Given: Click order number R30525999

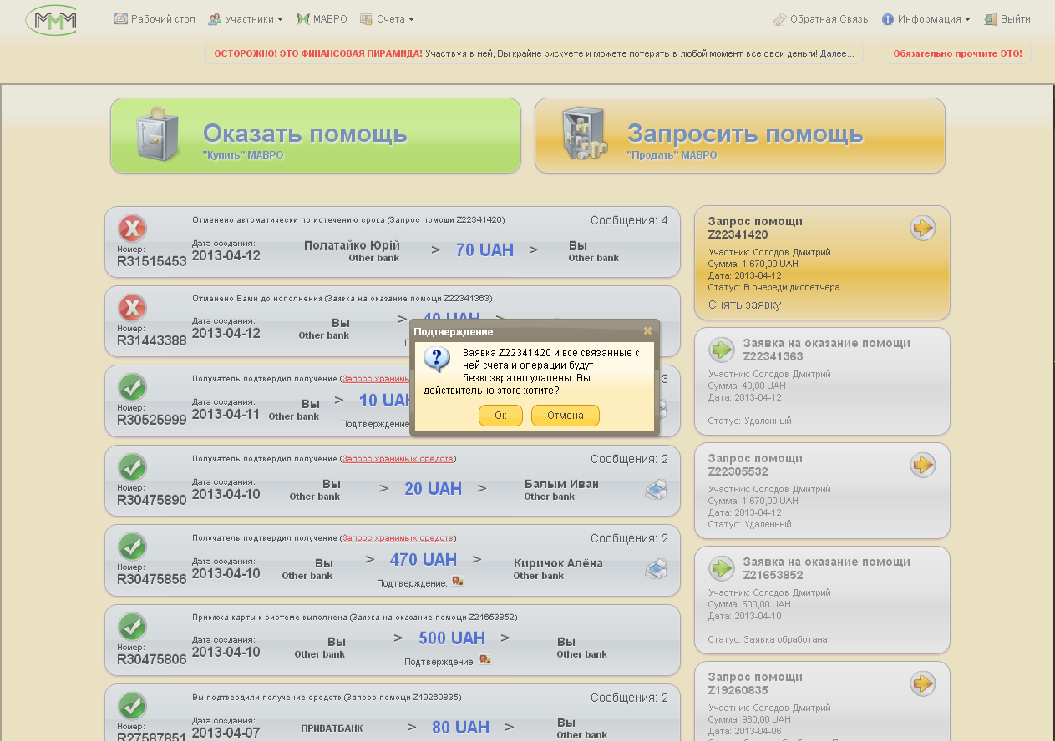Looking at the screenshot, I should pyautogui.click(x=152, y=421).
